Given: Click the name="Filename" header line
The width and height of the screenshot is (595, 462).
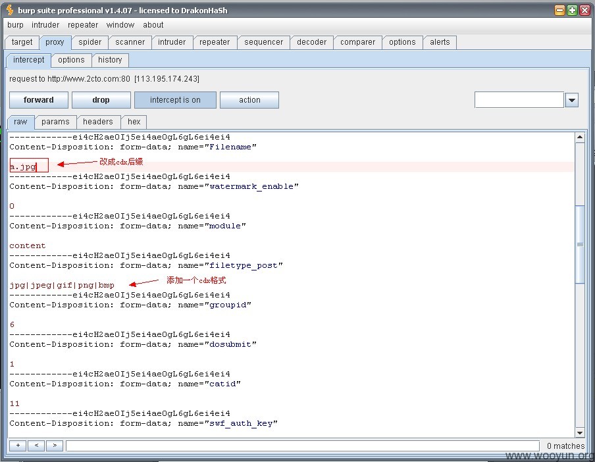Looking at the screenshot, I should coord(133,147).
